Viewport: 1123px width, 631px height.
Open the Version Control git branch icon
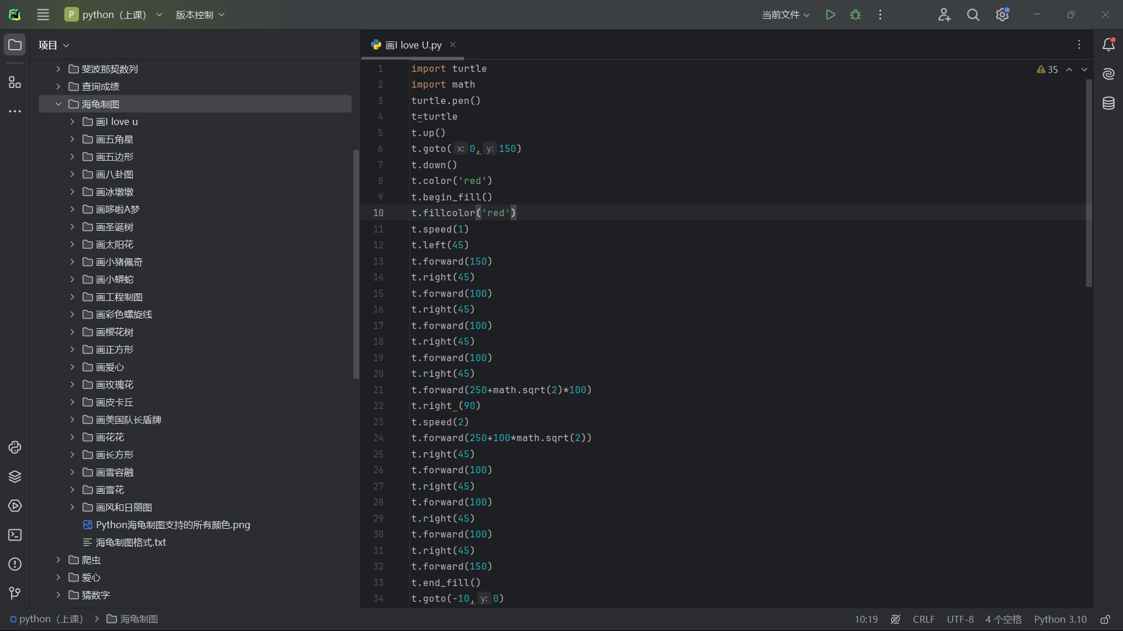pyautogui.click(x=15, y=594)
